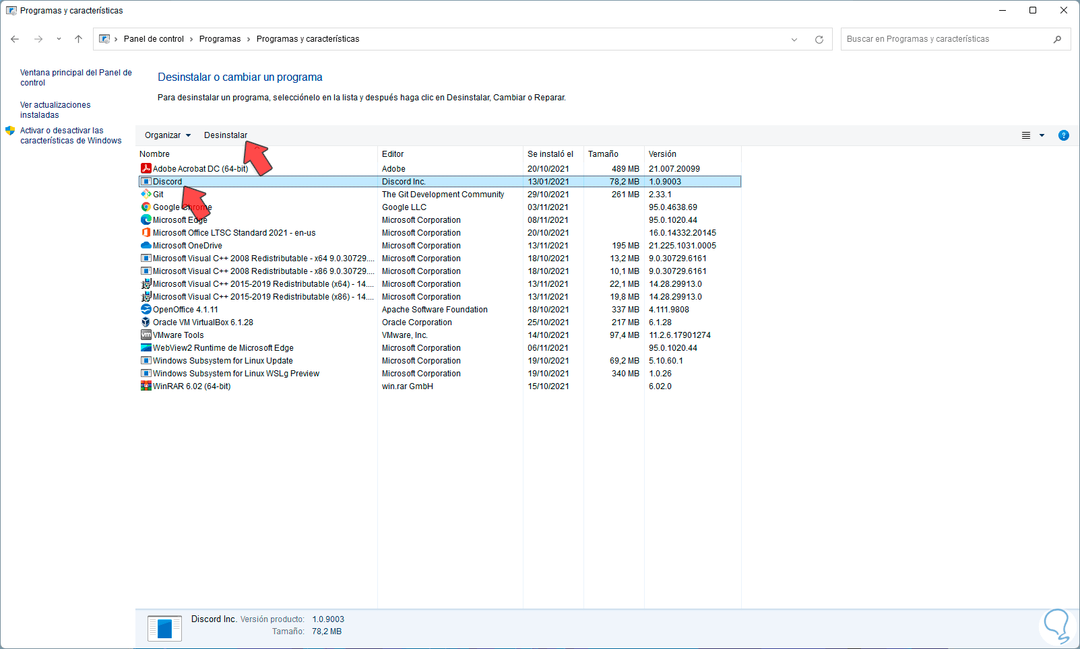Change view using the view icon
The height and width of the screenshot is (649, 1080).
1026,135
